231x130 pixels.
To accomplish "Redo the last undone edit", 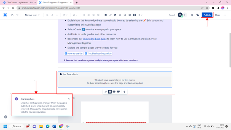I will (x=17, y=15).
